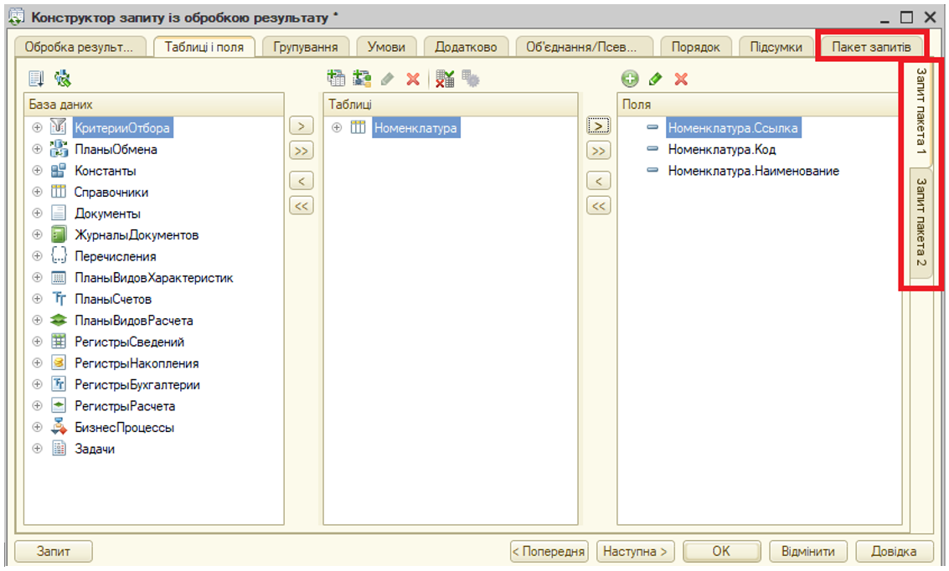The width and height of the screenshot is (949, 571).
Task: Move all tables to fields with >> button
Action: pos(598,152)
